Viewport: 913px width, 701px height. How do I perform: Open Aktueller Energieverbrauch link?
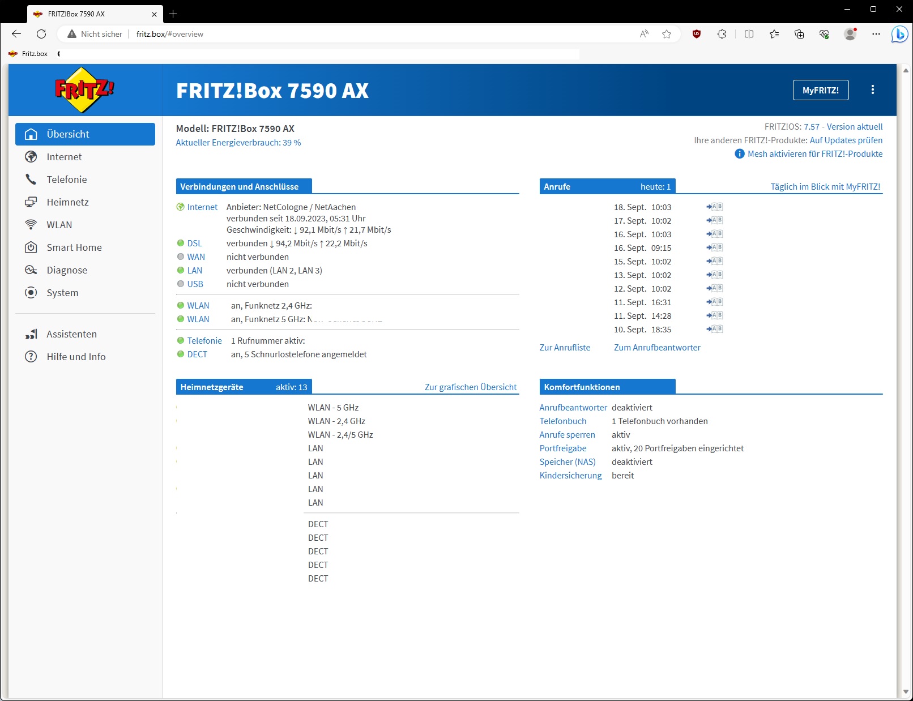(238, 143)
